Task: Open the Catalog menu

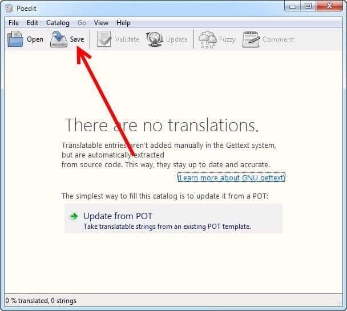Action: pos(58,23)
